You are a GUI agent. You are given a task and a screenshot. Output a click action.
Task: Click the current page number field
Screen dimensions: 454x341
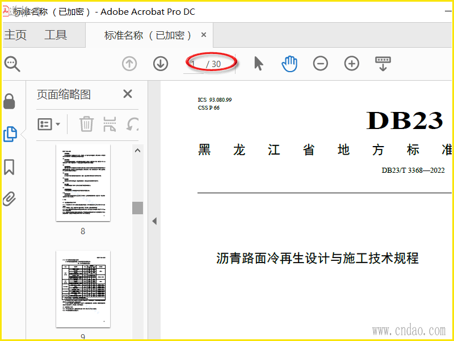point(194,64)
